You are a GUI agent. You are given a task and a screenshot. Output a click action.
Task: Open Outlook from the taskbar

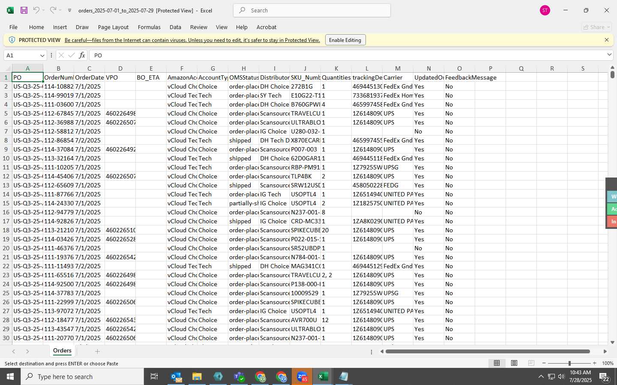[176, 376]
